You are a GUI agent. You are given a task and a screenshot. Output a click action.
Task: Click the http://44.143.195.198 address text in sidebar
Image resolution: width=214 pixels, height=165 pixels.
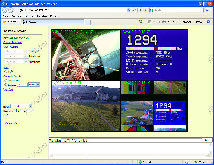(x=16, y=38)
